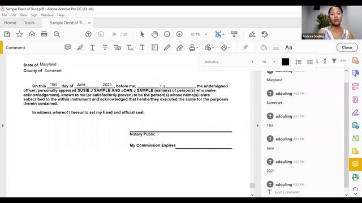Select the Maryland comment in list

point(274,80)
